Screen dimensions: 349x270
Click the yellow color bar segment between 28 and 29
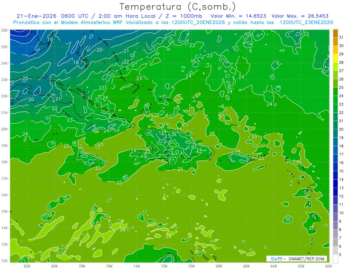coord(335,58)
